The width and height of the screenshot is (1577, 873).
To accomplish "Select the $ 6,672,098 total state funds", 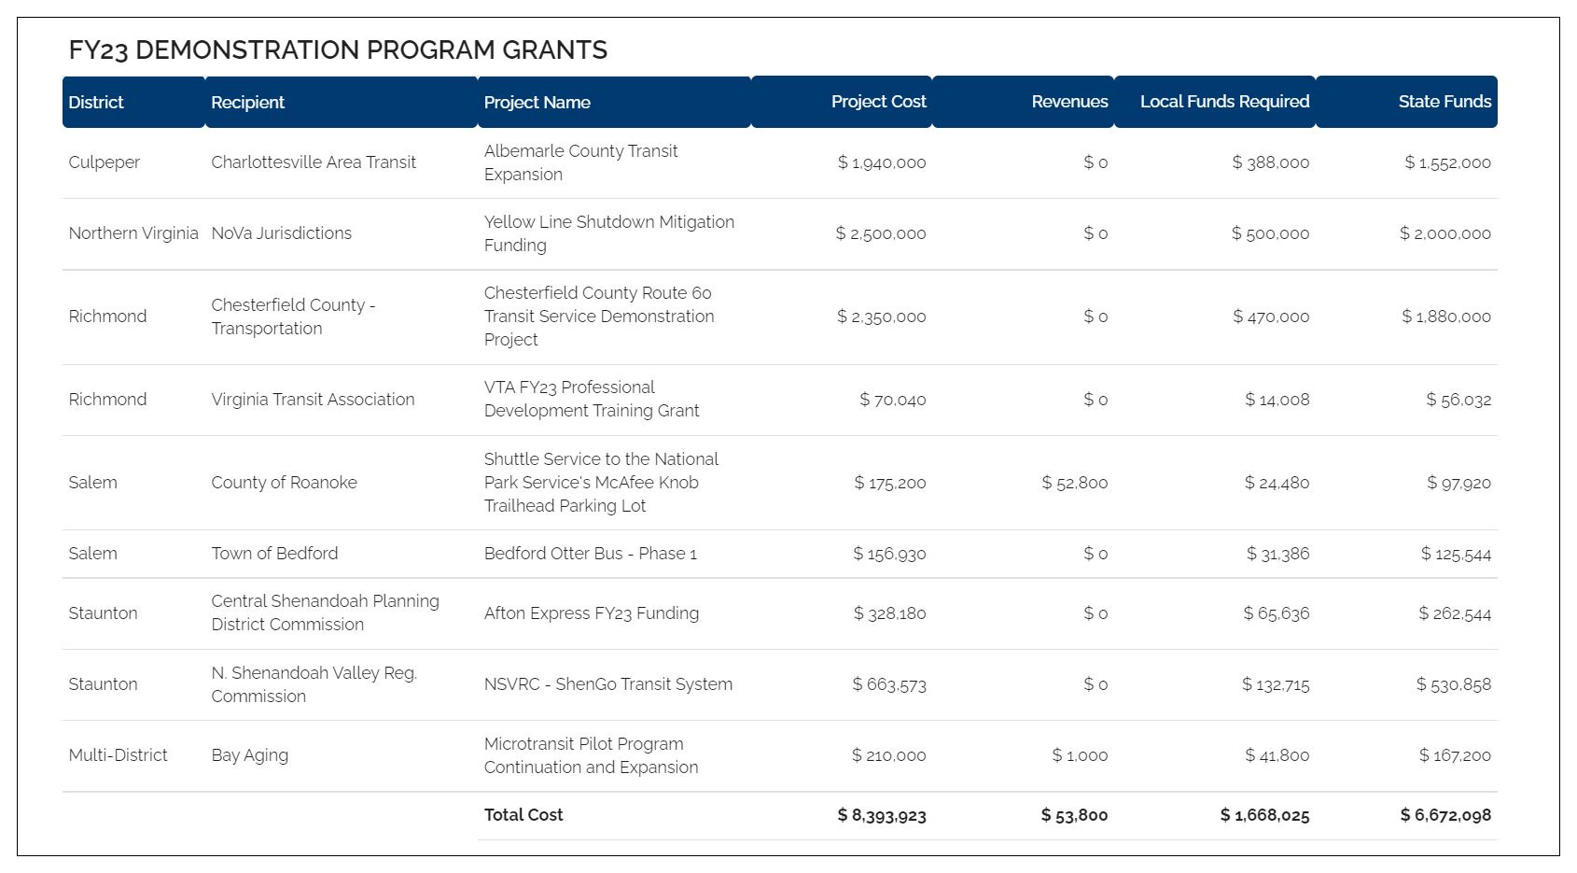I will (x=1445, y=815).
